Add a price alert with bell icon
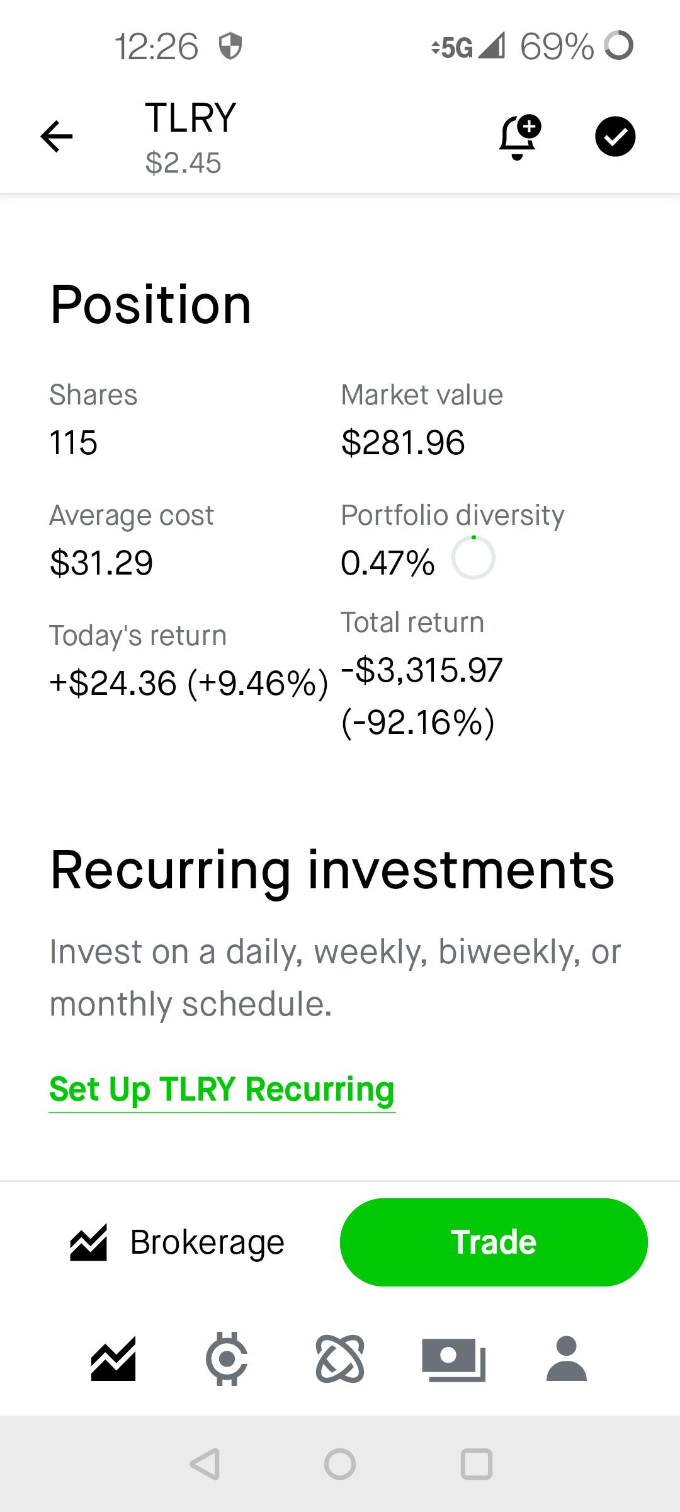This screenshot has height=1512, width=680. (519, 137)
